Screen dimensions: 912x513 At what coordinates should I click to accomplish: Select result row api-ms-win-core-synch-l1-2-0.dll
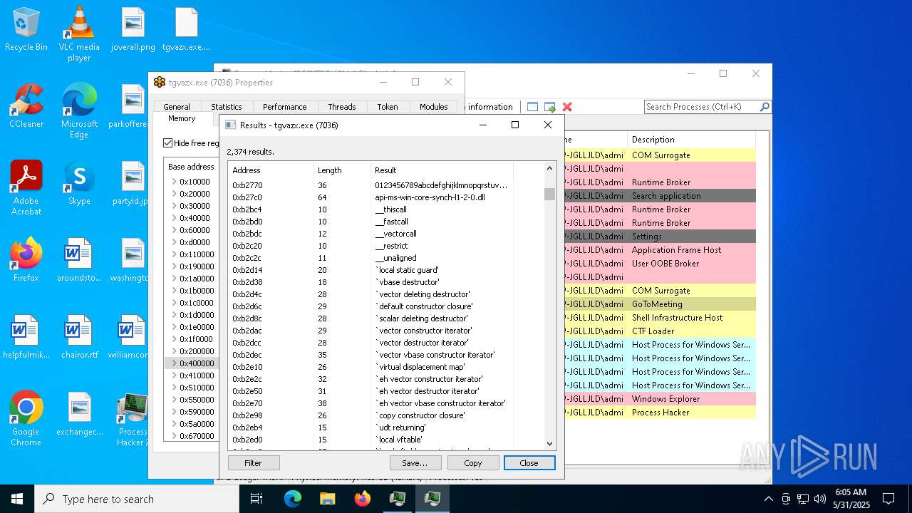pos(386,197)
